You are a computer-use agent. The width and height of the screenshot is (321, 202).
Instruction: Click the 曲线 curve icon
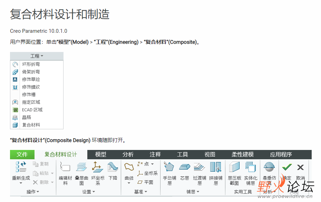[x=129, y=167]
